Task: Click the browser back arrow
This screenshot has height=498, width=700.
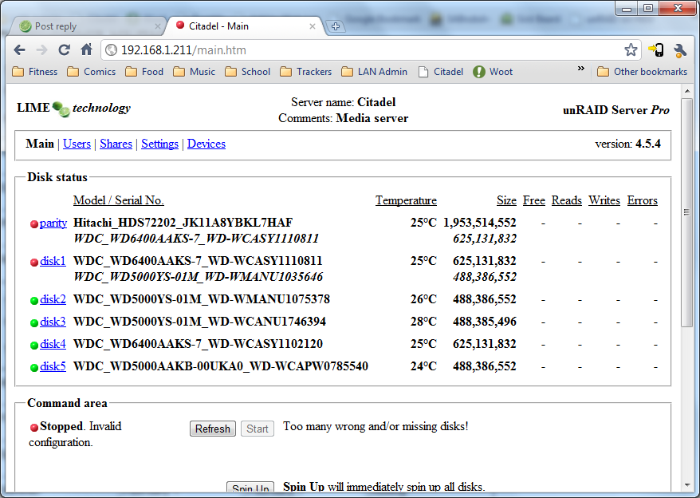Action: [x=20, y=49]
